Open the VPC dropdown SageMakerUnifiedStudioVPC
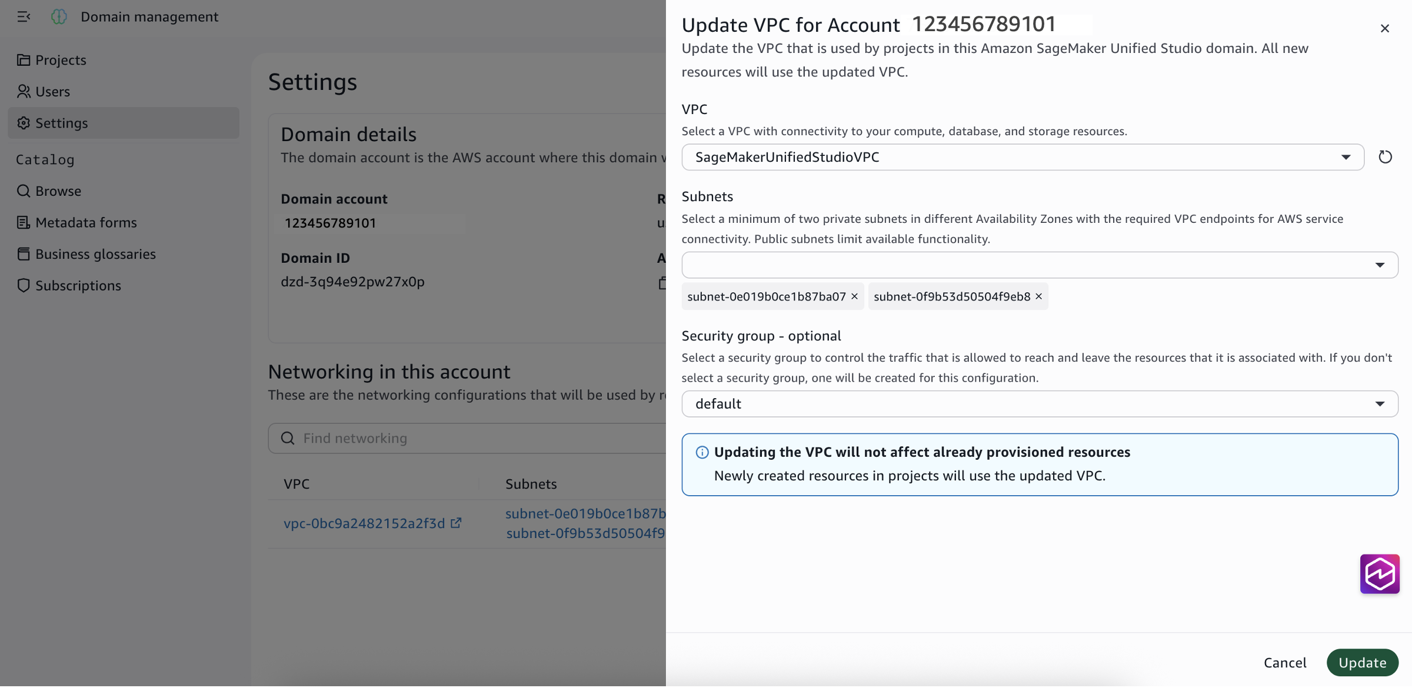Image resolution: width=1412 pixels, height=688 pixels. [x=1023, y=158]
